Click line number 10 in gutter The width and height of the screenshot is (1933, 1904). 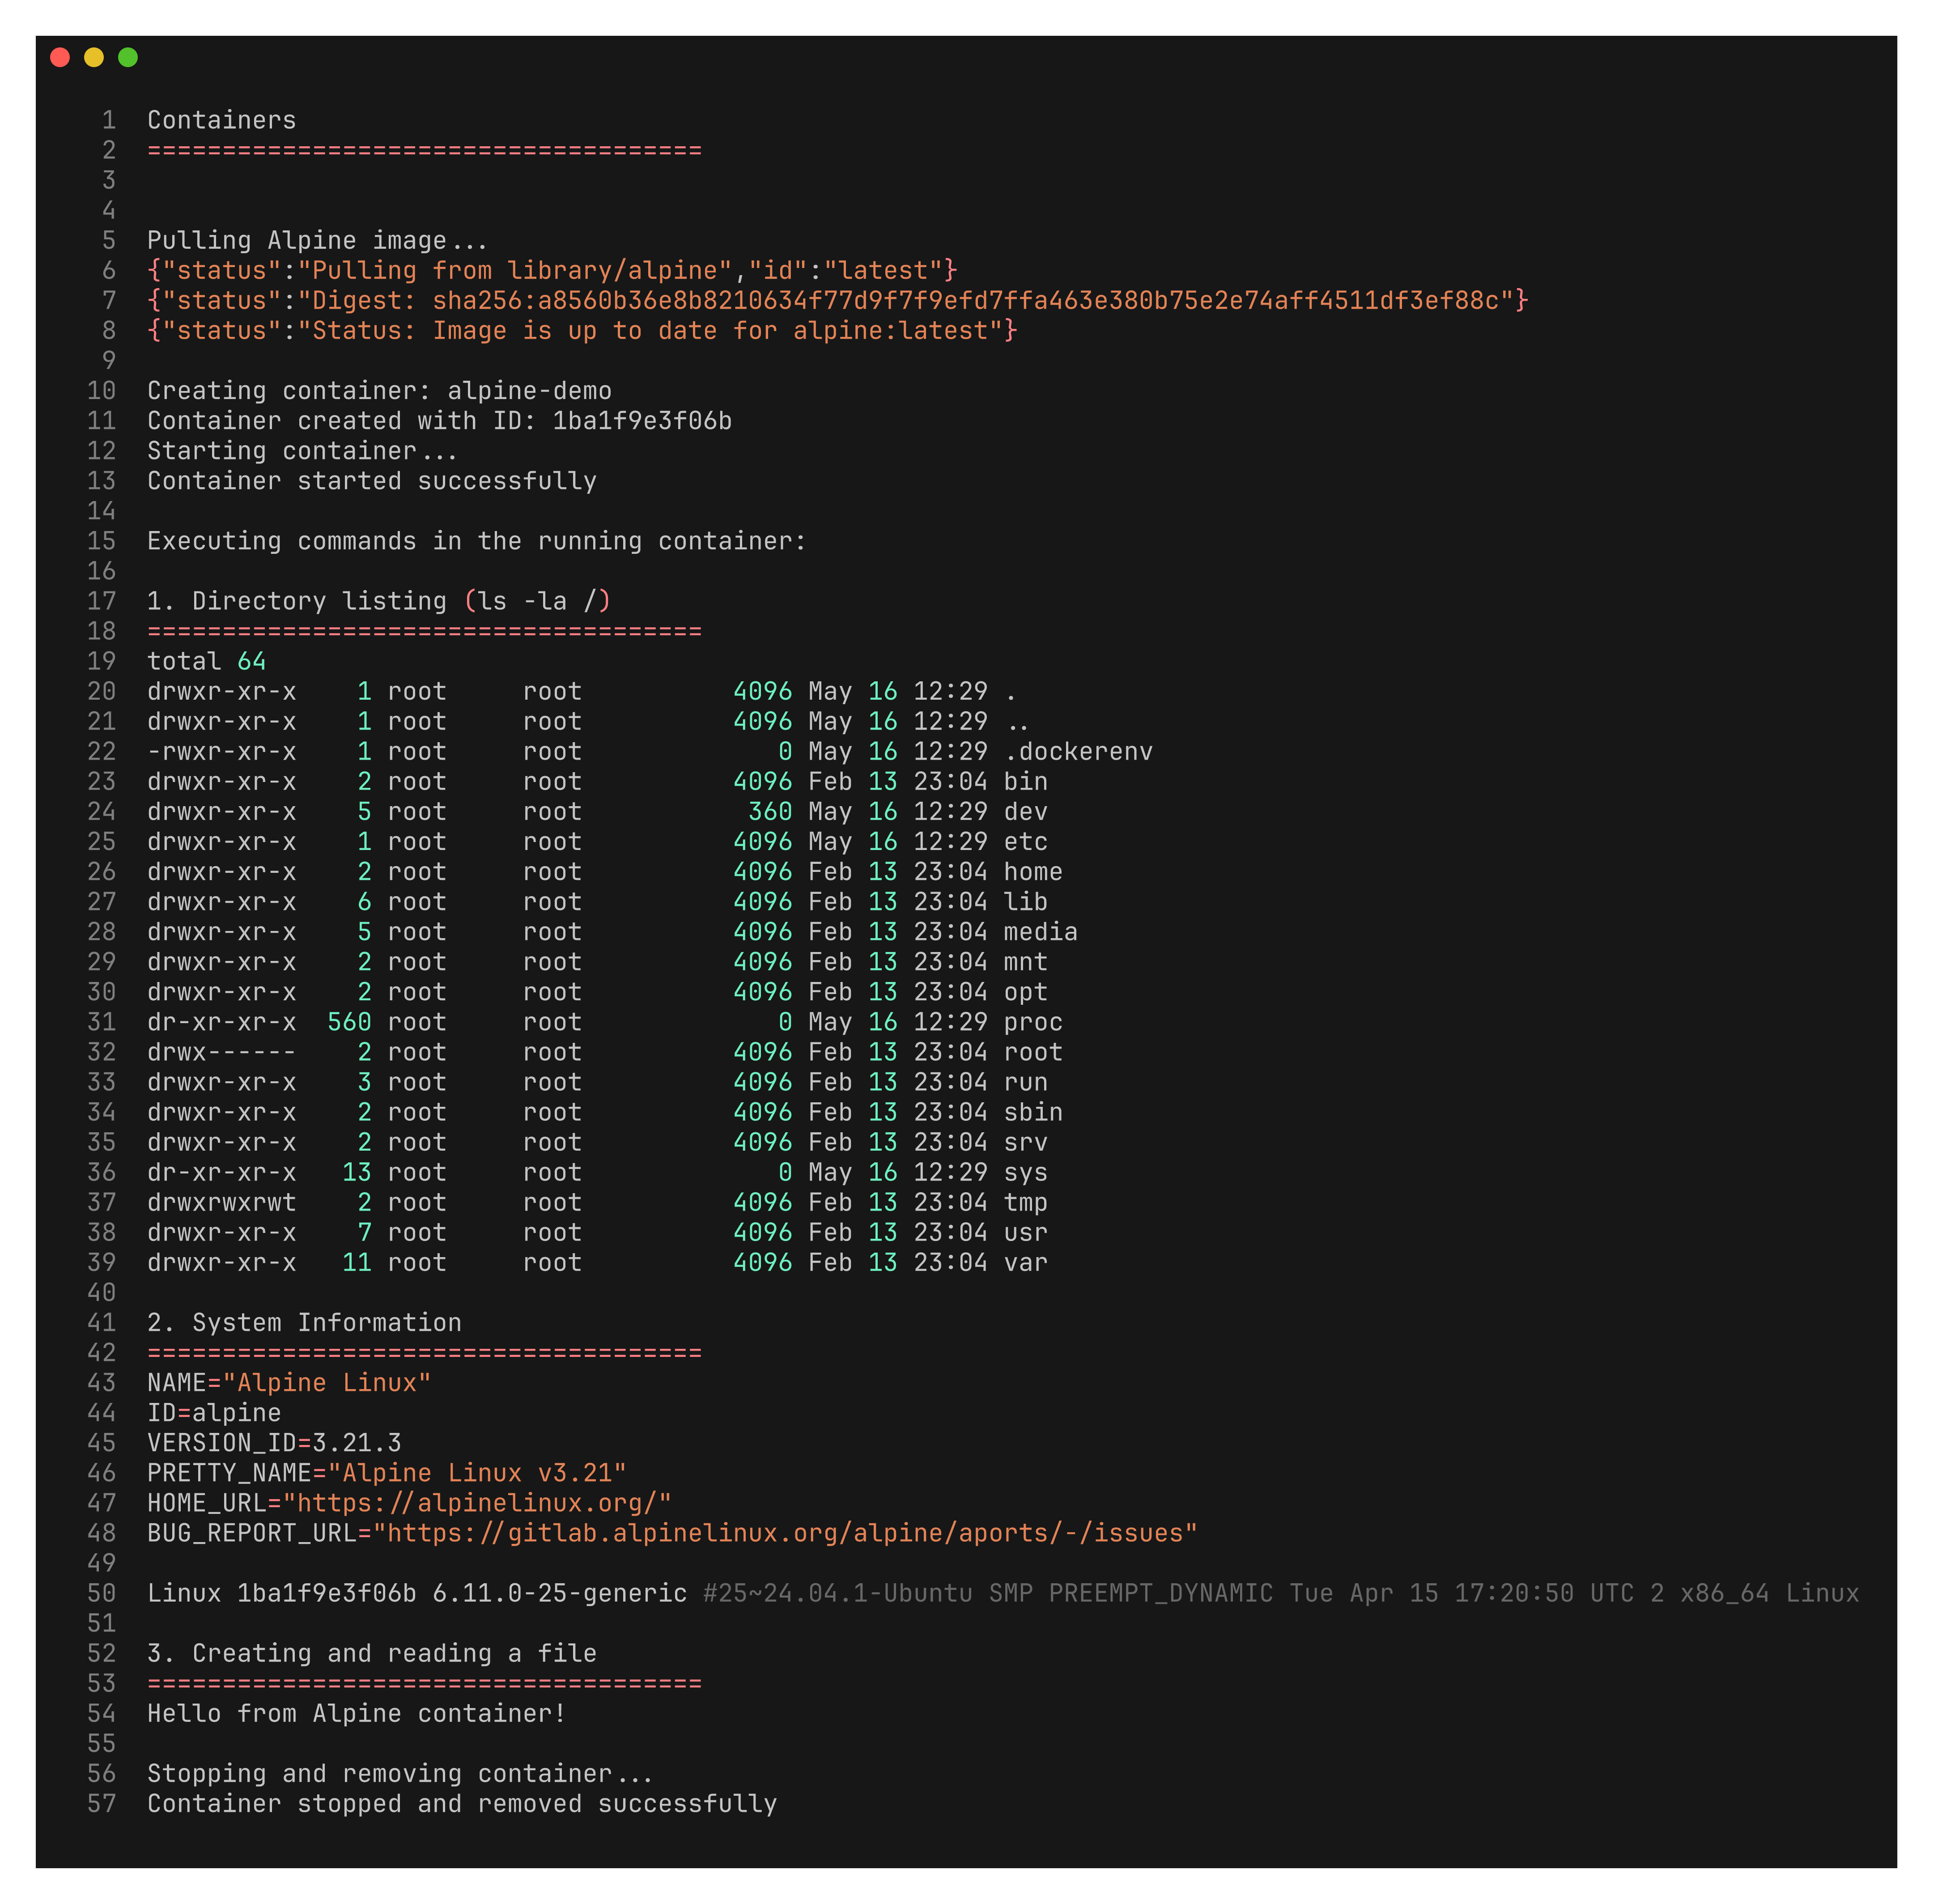(101, 391)
